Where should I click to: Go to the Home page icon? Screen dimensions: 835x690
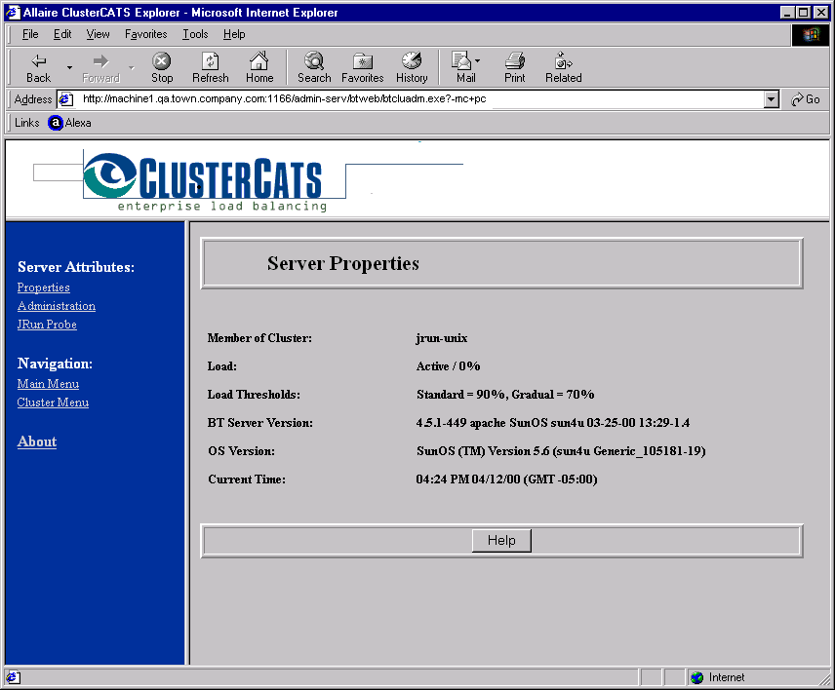pyautogui.click(x=259, y=61)
